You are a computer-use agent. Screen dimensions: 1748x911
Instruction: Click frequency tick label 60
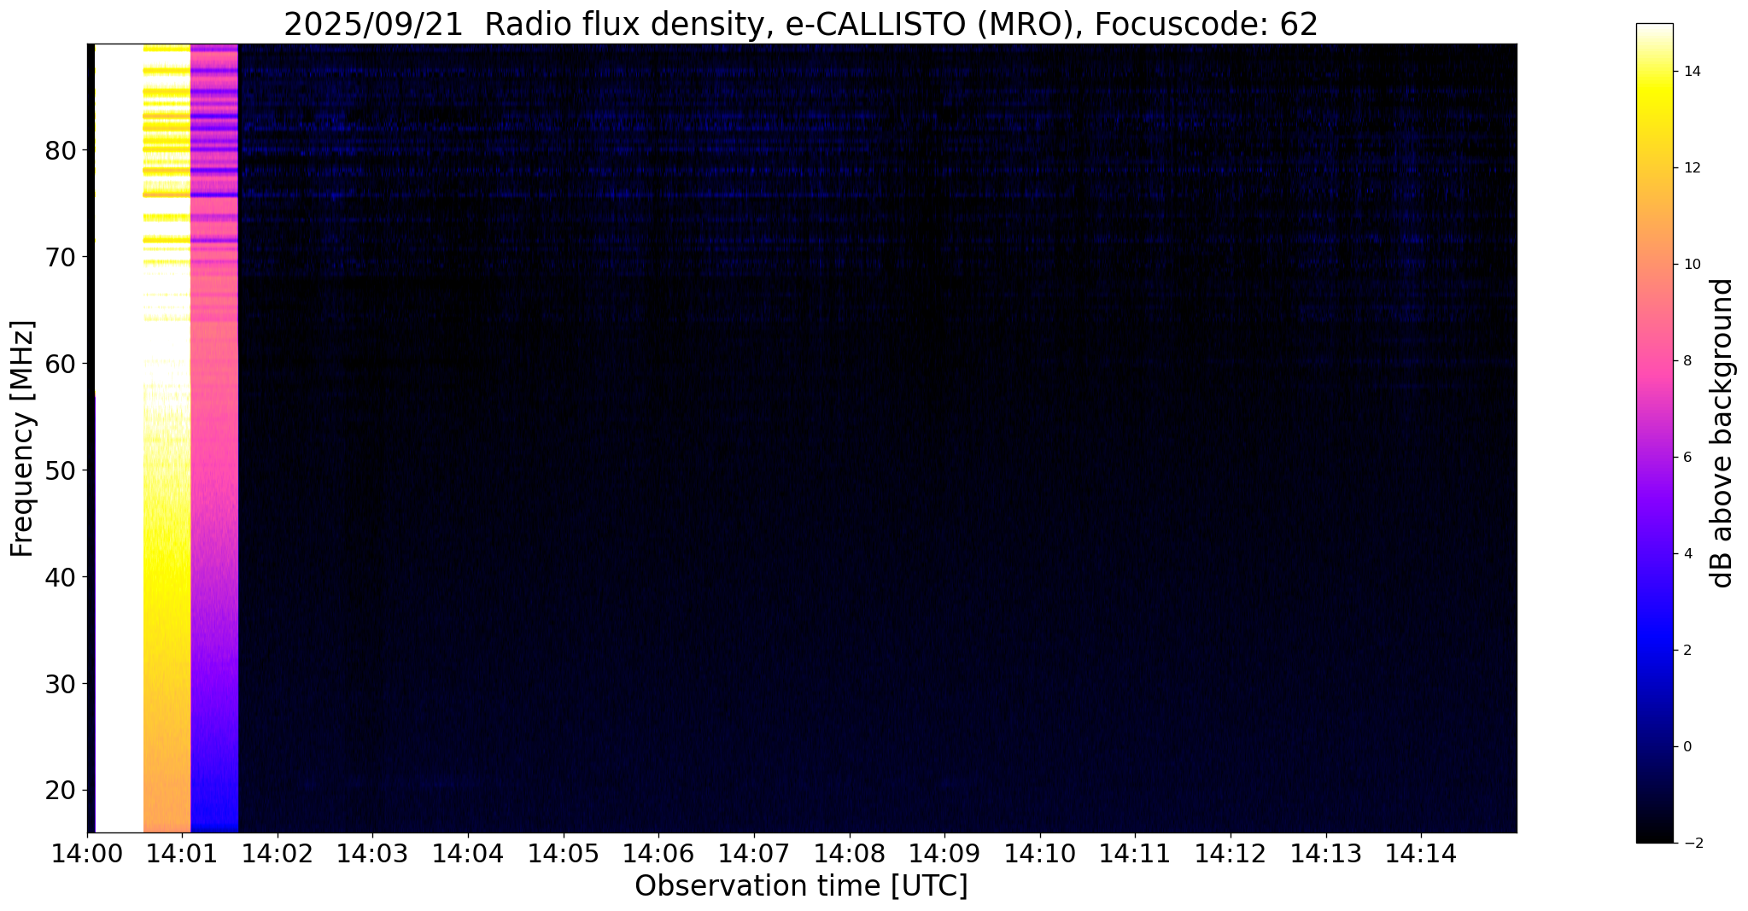click(61, 365)
